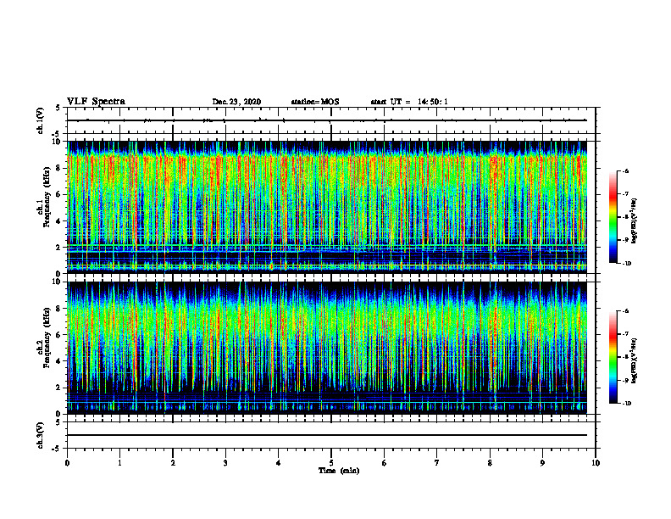Click the time axis tick label "1"

click(119, 463)
